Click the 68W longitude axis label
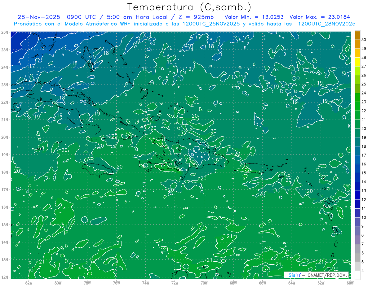Viewport: 372px width, 287px height. click(x=233, y=282)
